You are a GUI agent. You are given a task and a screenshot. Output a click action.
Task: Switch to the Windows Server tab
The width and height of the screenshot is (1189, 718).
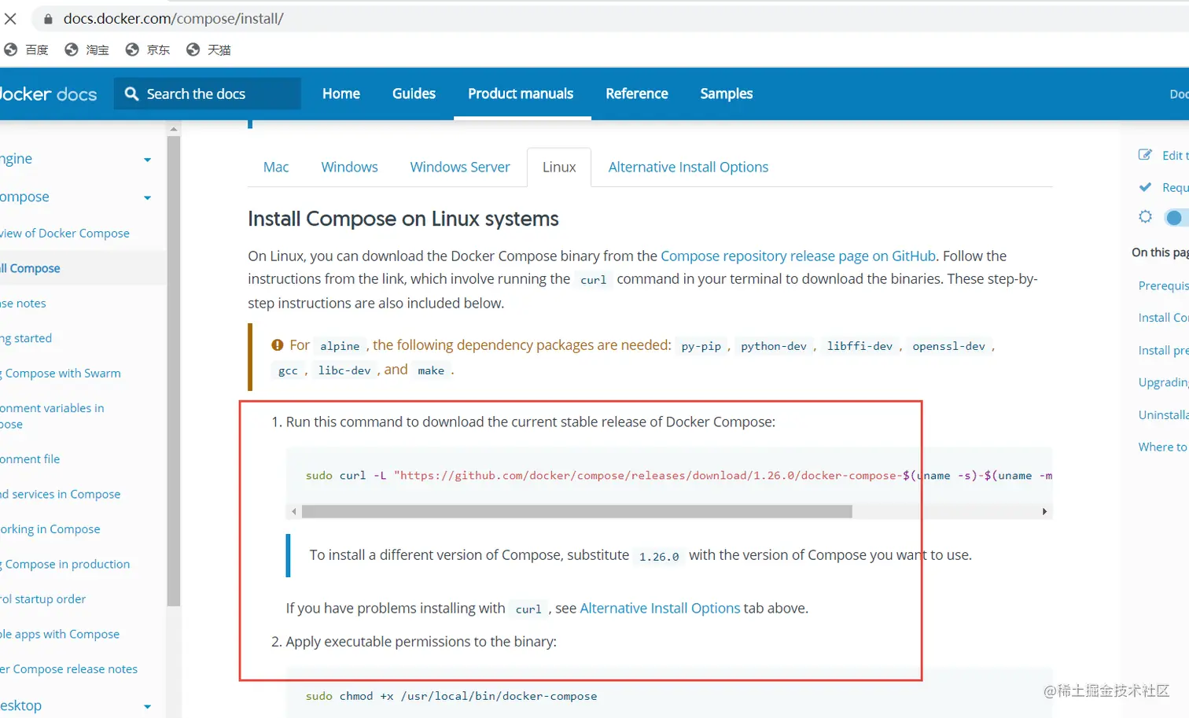tap(460, 167)
